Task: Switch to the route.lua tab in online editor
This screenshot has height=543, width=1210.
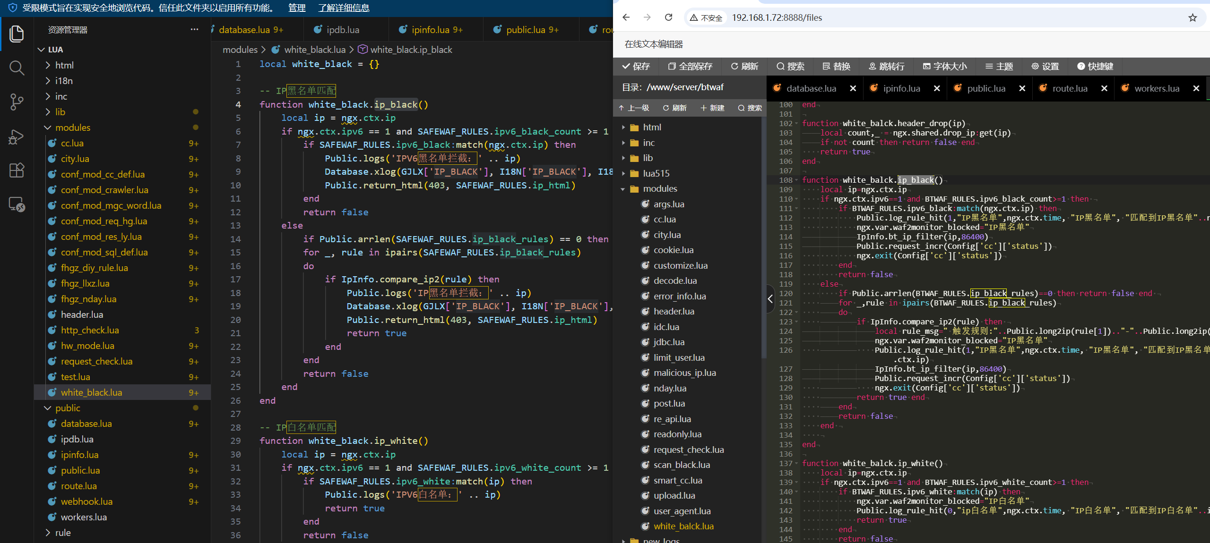Action: (x=1070, y=88)
